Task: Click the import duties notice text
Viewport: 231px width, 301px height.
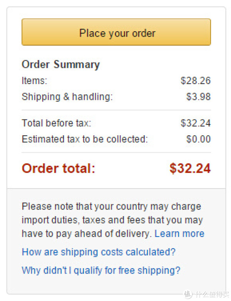Action: click(x=113, y=220)
